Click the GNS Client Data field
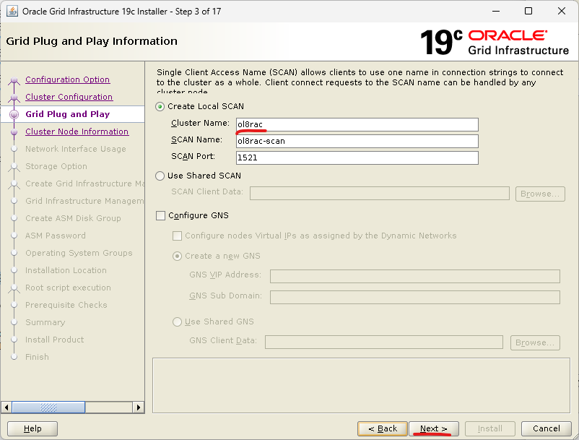This screenshot has width=579, height=440. (x=384, y=342)
